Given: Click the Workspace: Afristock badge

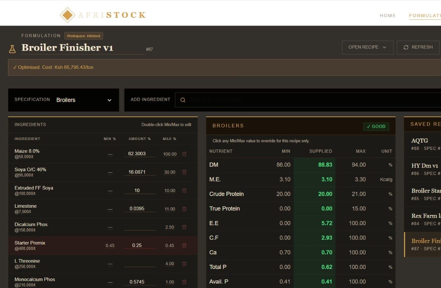Looking at the screenshot, I should [83, 36].
